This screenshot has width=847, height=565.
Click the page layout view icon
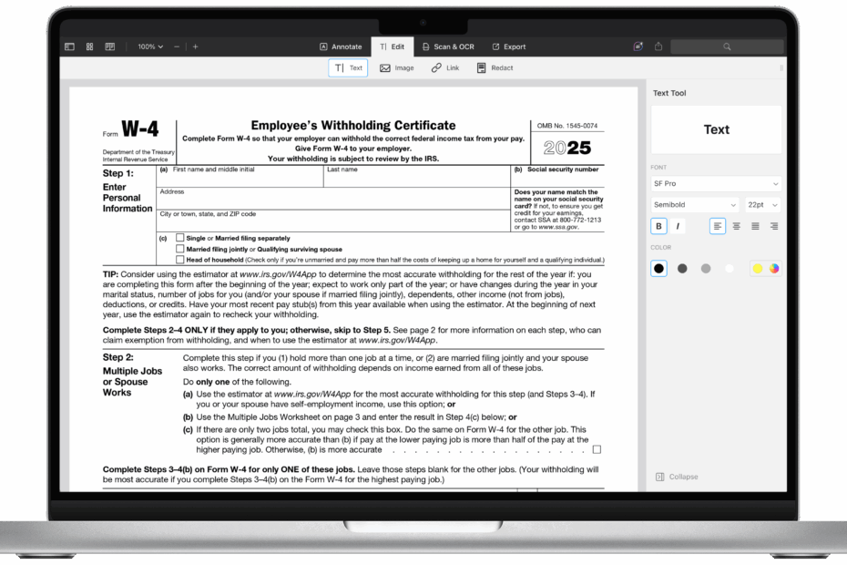pos(109,46)
